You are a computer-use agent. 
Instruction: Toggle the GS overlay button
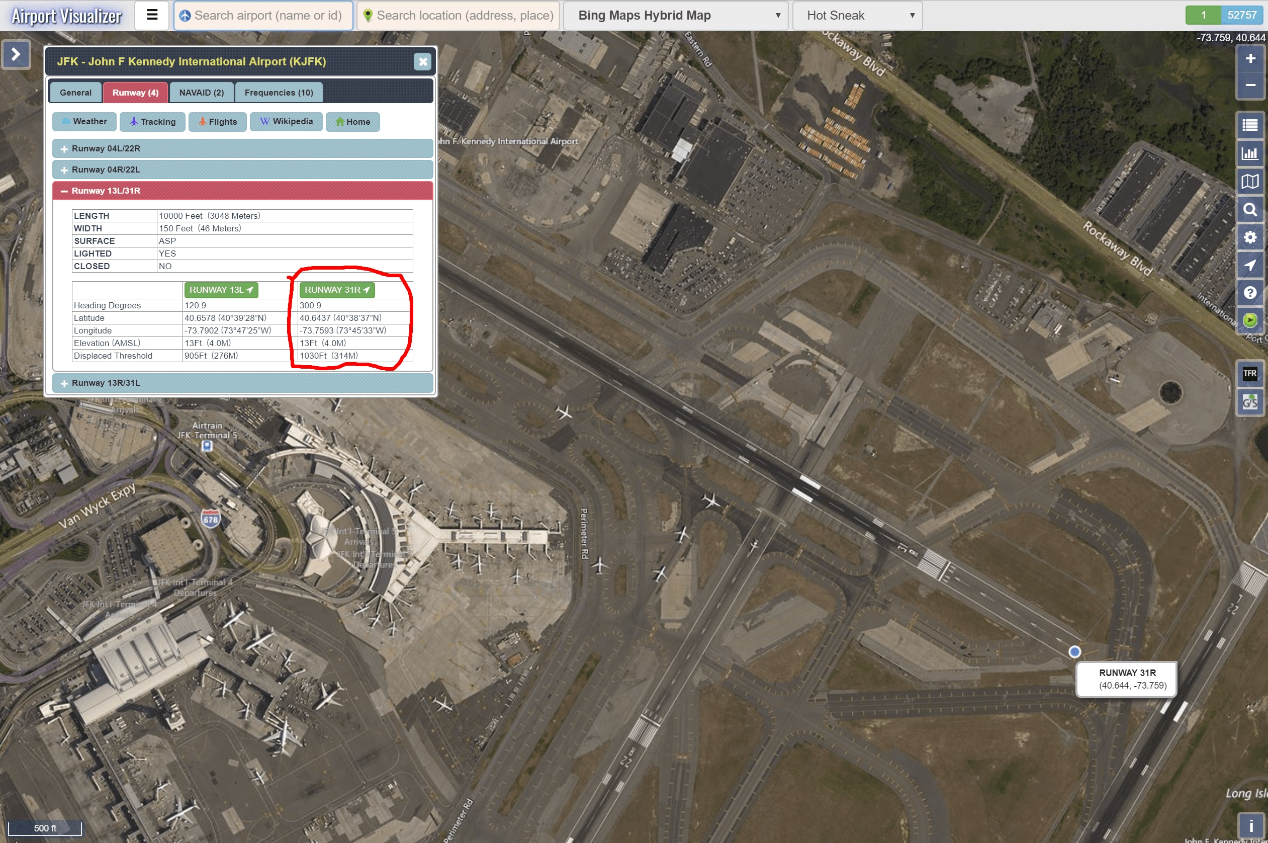click(1250, 401)
